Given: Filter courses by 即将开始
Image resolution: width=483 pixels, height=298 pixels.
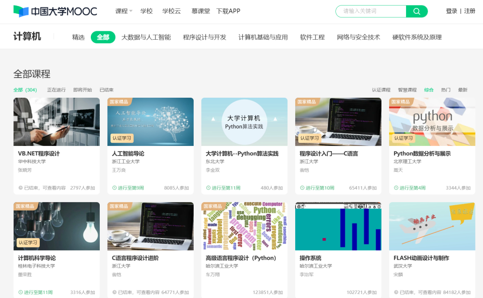Looking at the screenshot, I should point(83,90).
